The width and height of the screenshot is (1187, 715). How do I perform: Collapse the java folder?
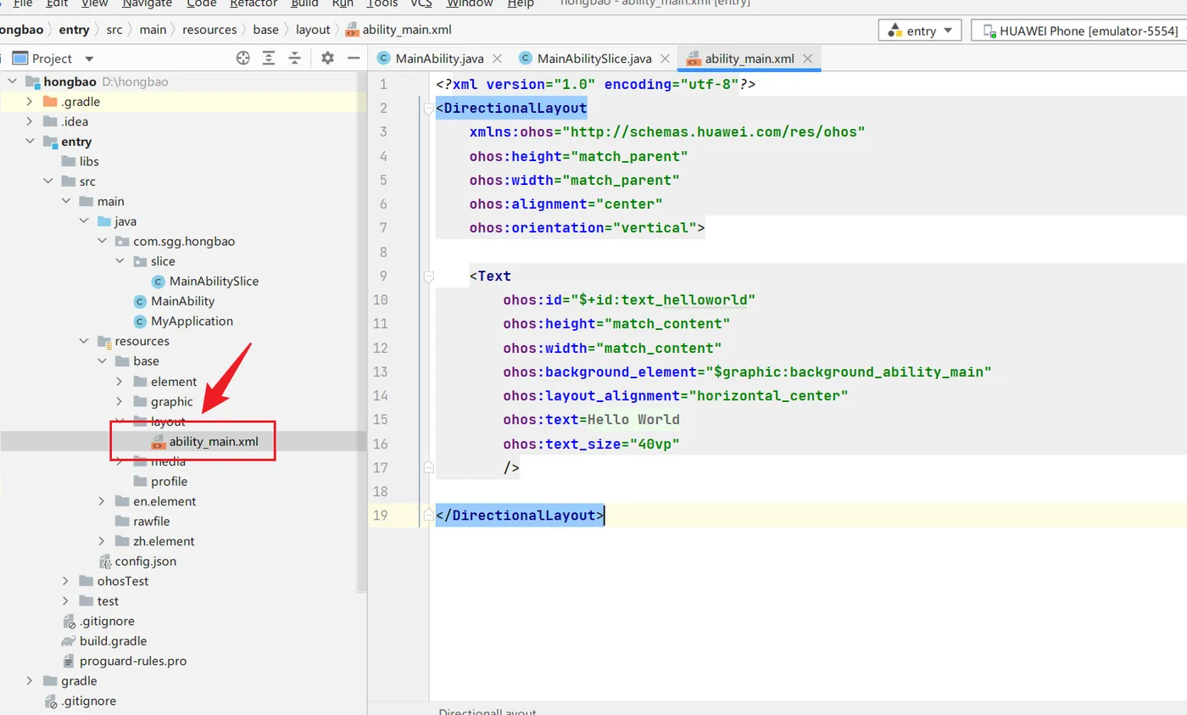(x=84, y=221)
